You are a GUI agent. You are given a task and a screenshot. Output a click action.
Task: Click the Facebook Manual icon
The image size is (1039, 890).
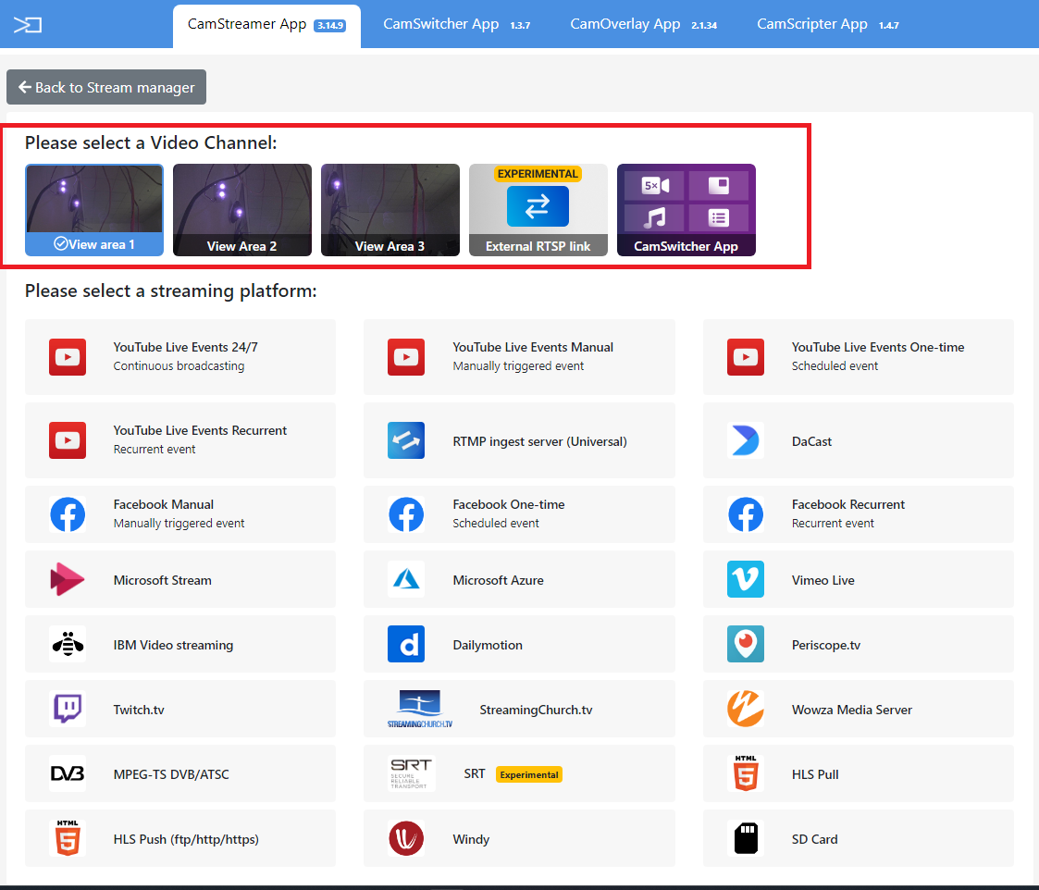pos(68,514)
